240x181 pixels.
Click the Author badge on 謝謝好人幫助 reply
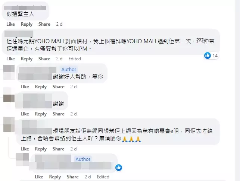pos(69,70)
